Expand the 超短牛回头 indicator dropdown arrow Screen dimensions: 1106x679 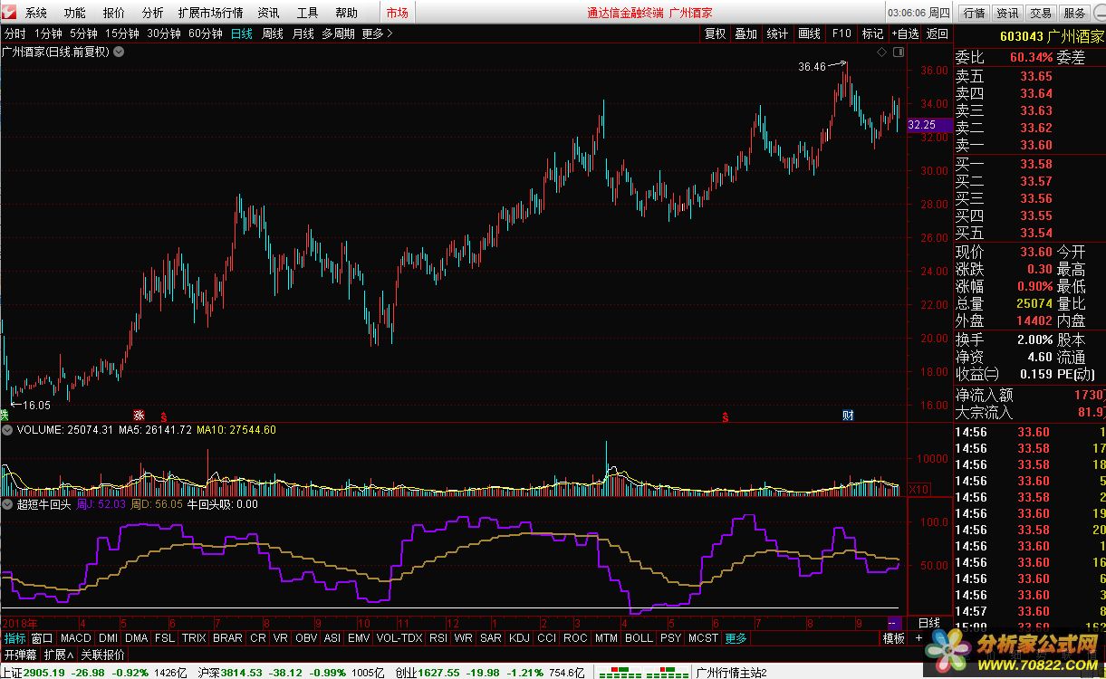pos(7,504)
